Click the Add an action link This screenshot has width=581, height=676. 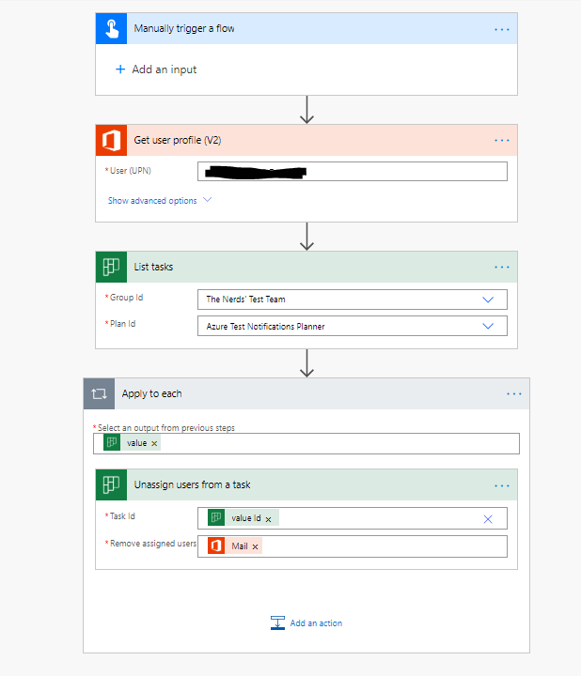tap(316, 623)
